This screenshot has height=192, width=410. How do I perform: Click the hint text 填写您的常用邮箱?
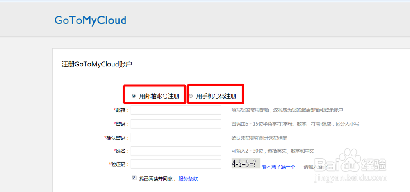(287, 110)
